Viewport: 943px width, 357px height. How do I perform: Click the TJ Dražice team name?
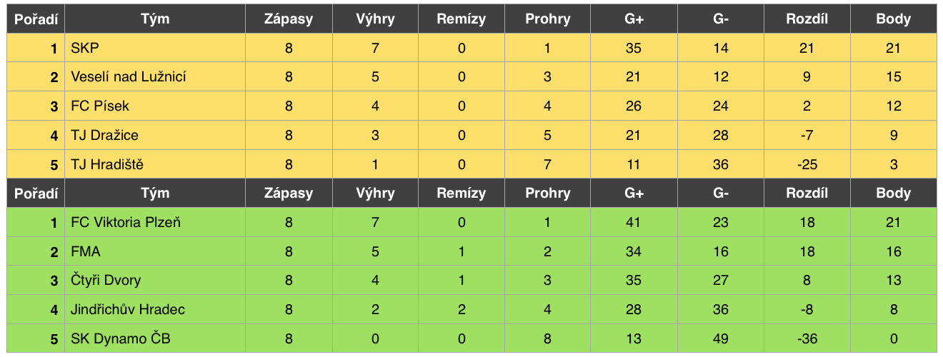pos(105,136)
